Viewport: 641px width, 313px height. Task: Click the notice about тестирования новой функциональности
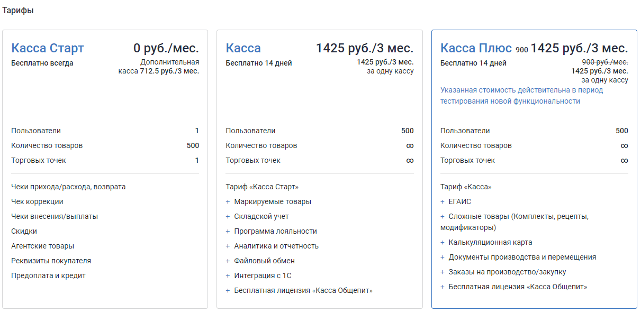coord(521,96)
